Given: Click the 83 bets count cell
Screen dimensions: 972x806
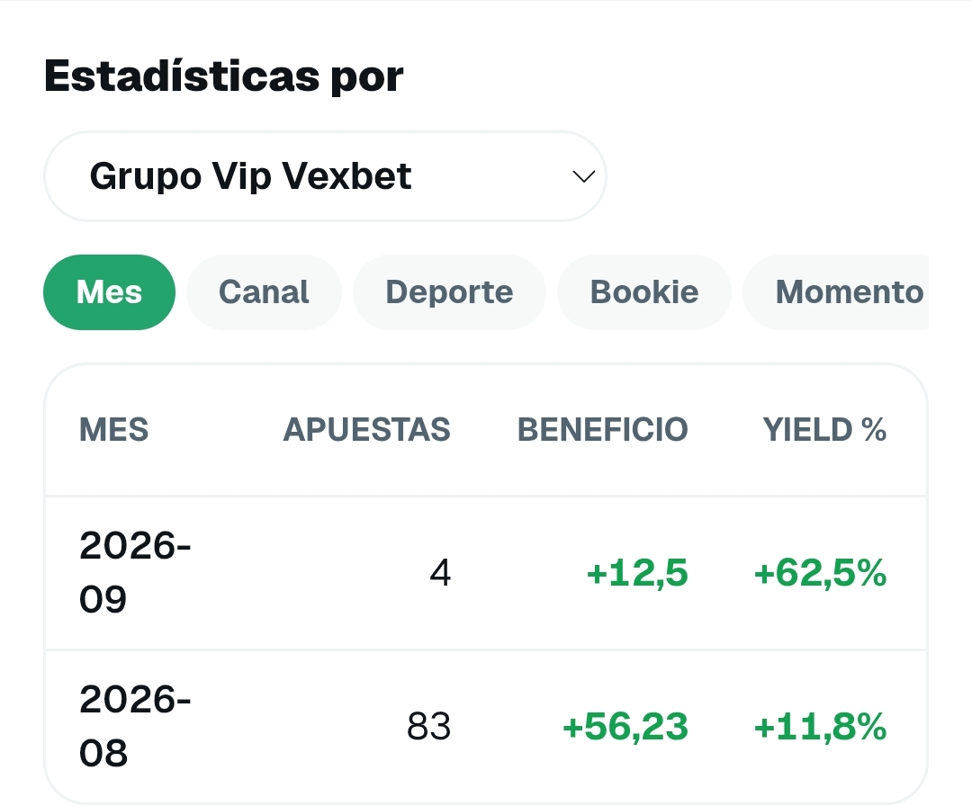Looking at the screenshot, I should click(x=429, y=726).
